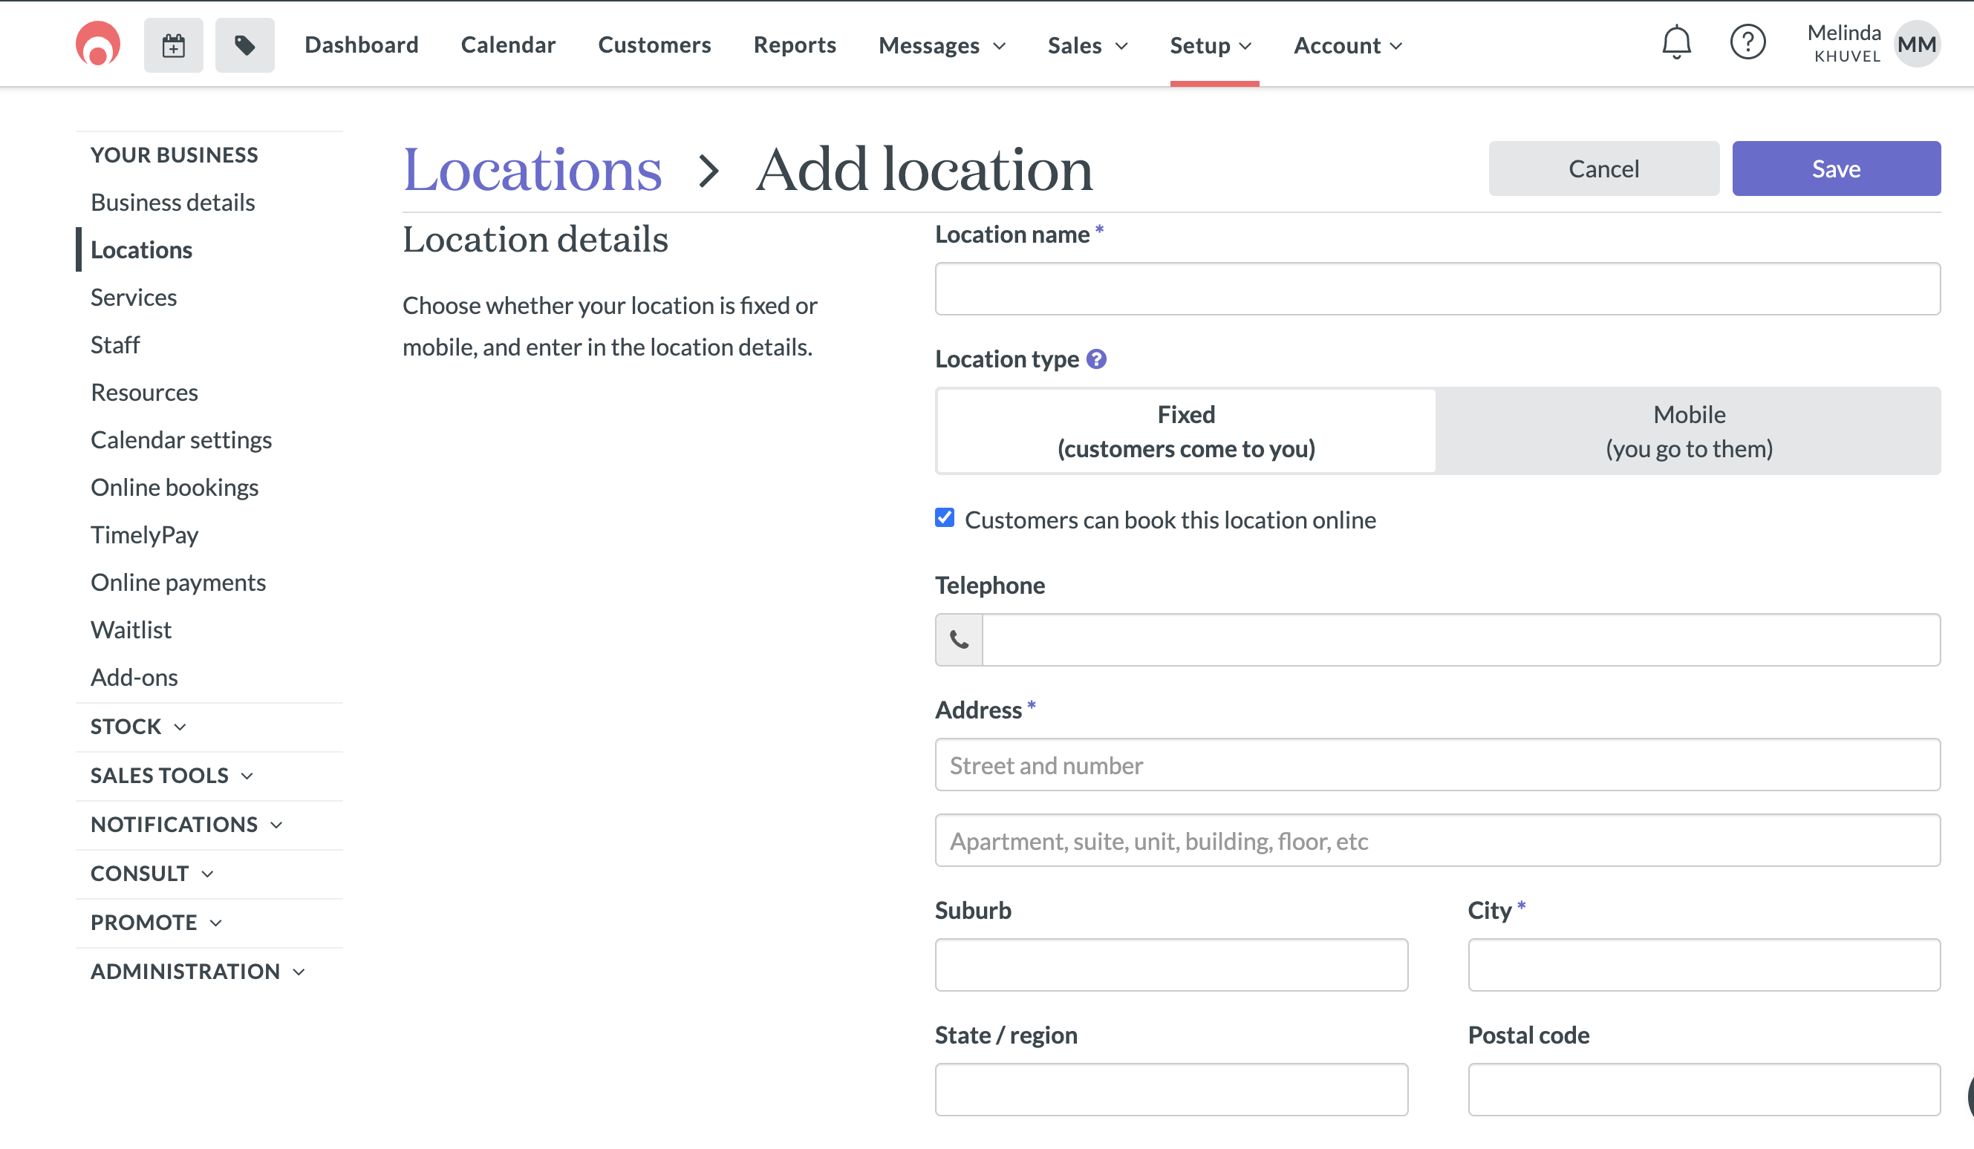This screenshot has height=1149, width=1974.
Task: Cancel adding the location
Action: pos(1603,168)
